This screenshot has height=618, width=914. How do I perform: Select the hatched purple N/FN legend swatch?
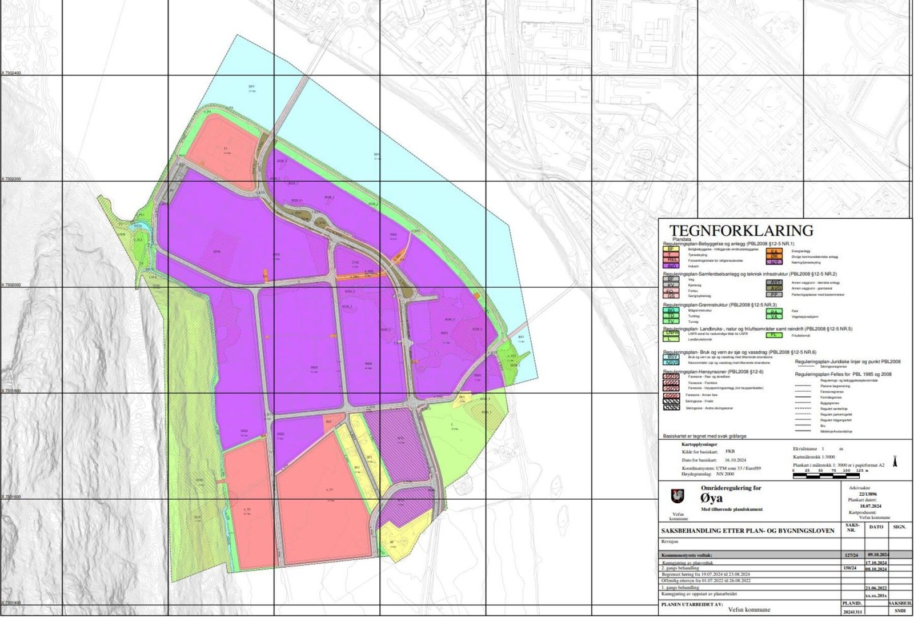774,262
